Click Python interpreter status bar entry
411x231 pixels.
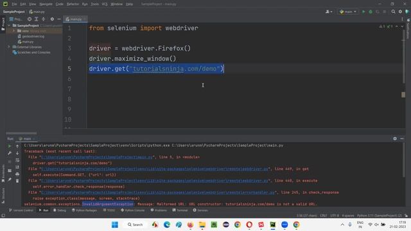(380, 216)
